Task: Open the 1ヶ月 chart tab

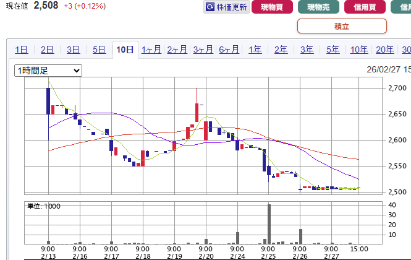Action: click(151, 50)
